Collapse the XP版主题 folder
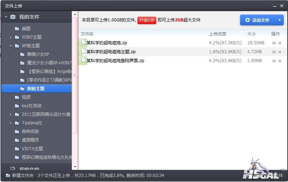 [11, 46]
